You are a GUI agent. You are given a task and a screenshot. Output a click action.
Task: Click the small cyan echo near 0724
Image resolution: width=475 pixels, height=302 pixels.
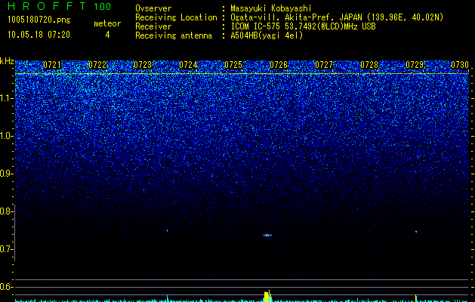tap(167, 230)
